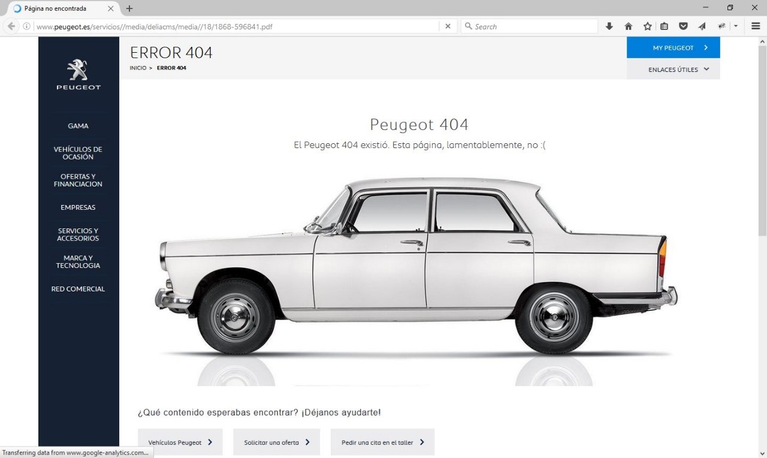Screen dimensions: 767x458
Task: Click the paper plane share icon
Action: click(702, 26)
